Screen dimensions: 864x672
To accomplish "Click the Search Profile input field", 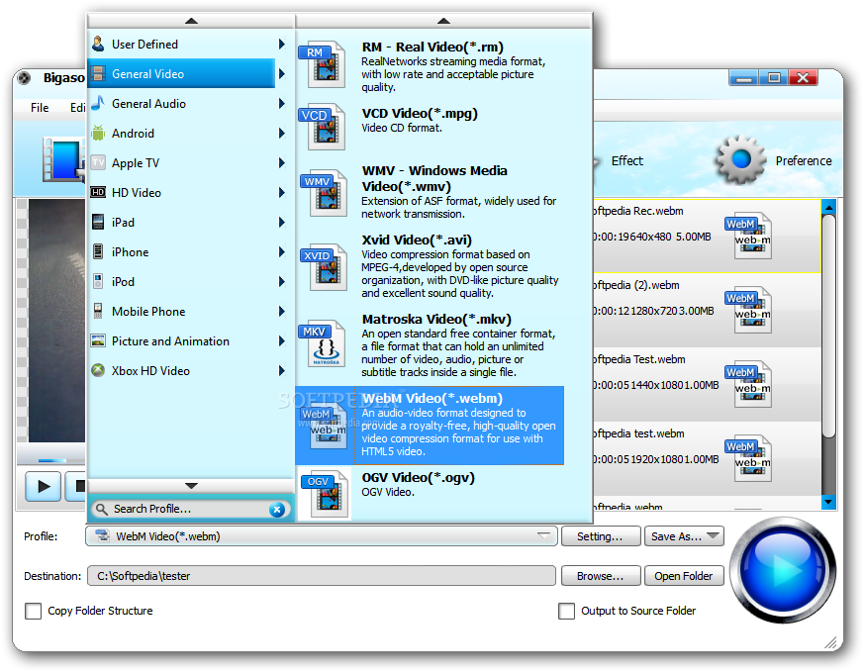I will coord(190,509).
